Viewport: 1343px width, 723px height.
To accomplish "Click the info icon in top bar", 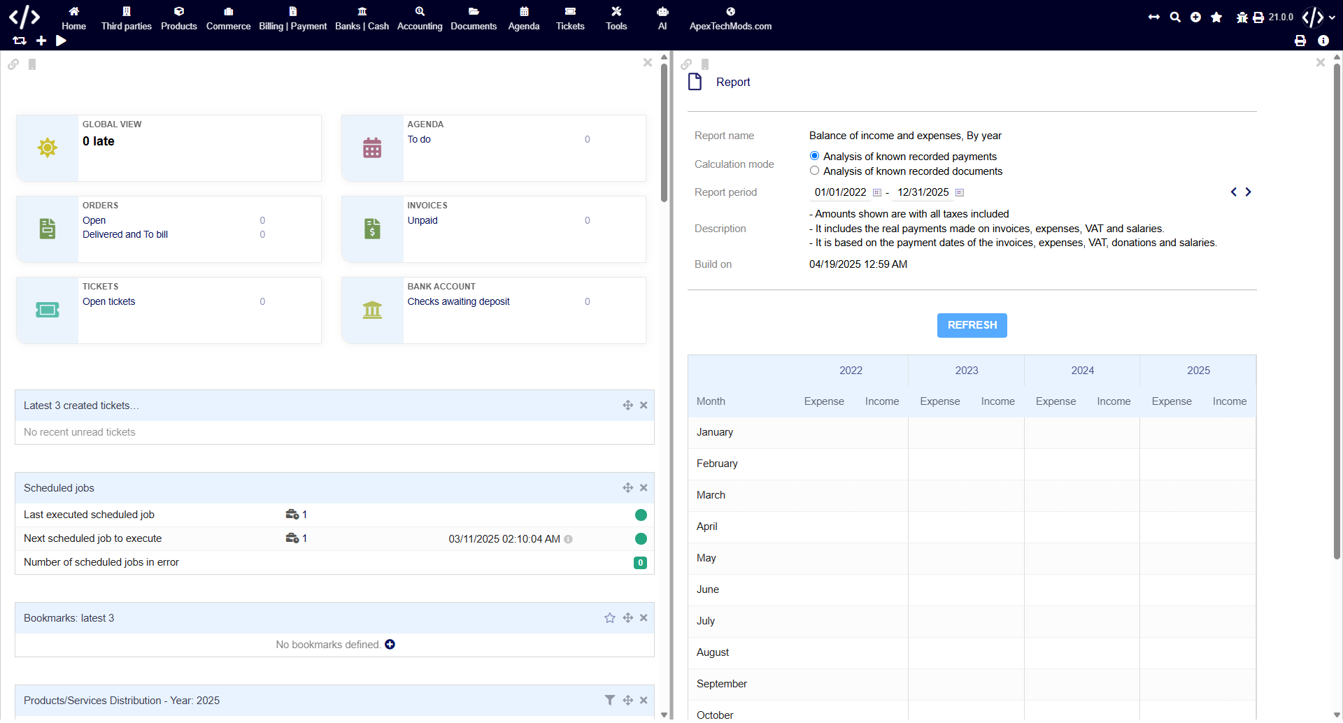I will [1323, 41].
